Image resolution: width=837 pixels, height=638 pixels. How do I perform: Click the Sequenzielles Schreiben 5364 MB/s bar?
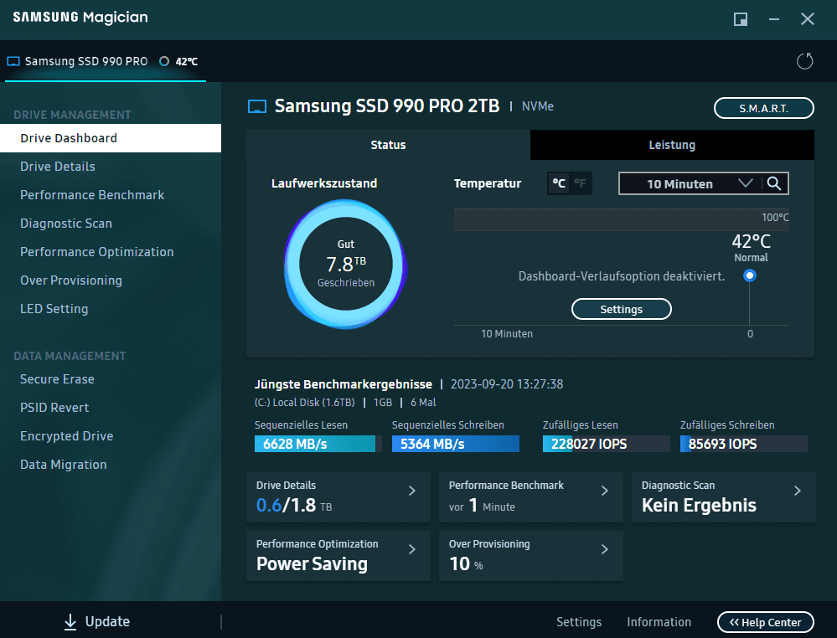coord(455,444)
